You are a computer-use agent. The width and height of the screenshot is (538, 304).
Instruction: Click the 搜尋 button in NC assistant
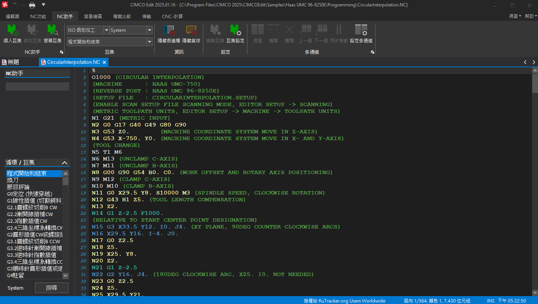pos(52,288)
